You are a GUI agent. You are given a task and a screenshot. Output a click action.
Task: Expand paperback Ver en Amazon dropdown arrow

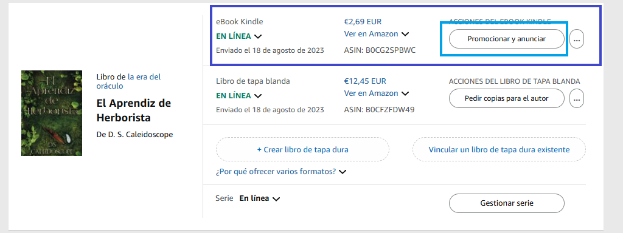405,93
